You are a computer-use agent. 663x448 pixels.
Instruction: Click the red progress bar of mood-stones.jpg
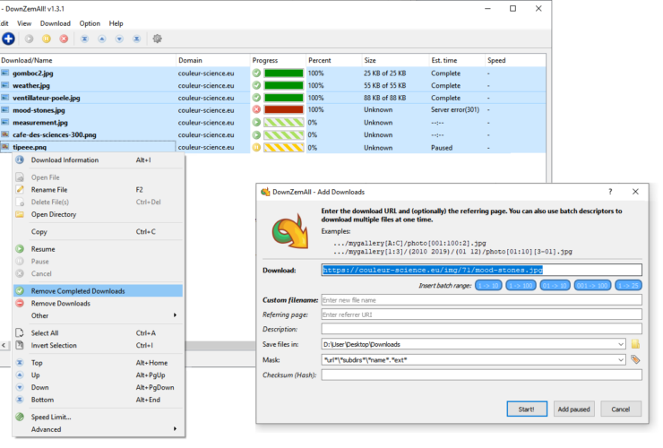tap(282, 110)
